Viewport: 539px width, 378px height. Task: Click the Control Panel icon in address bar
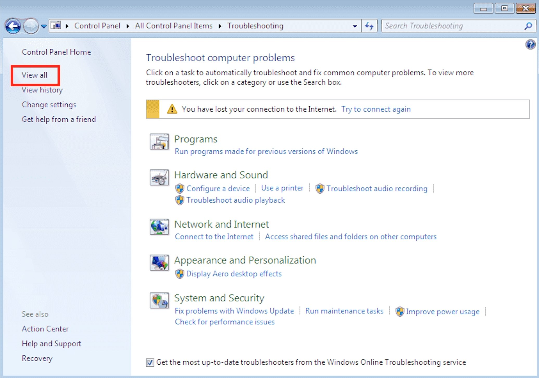[x=56, y=26]
